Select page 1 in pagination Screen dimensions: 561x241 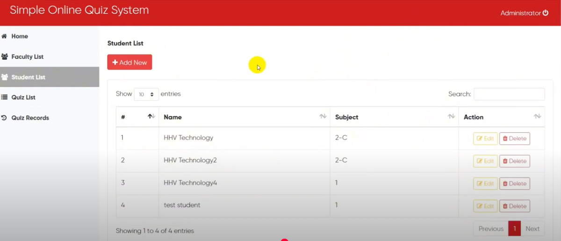(x=514, y=229)
